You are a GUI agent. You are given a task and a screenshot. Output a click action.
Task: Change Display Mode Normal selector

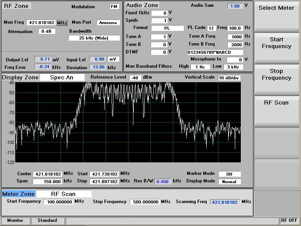pos(230,181)
